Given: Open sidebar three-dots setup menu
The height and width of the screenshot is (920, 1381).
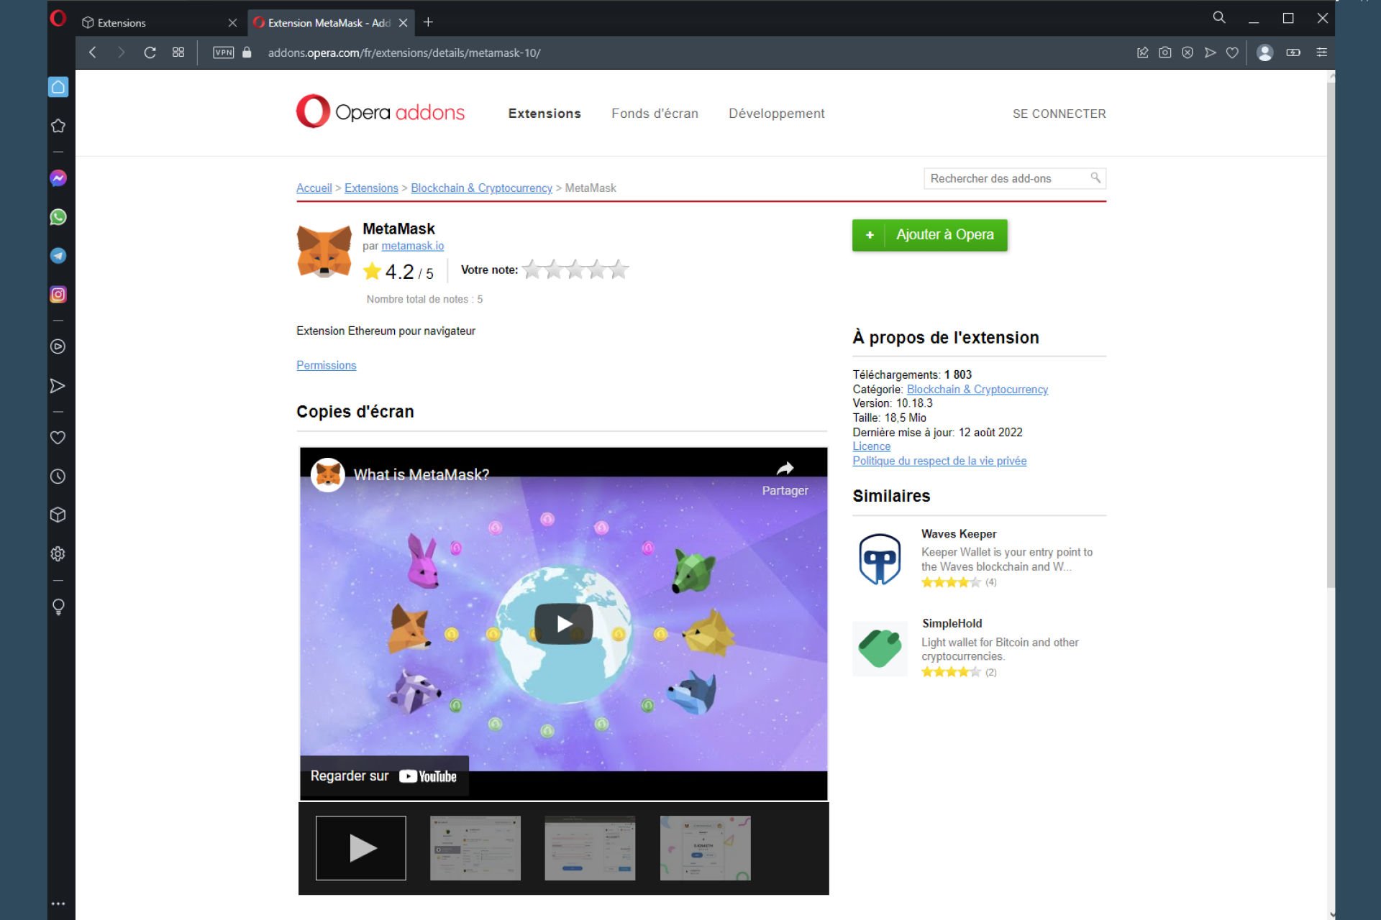Looking at the screenshot, I should pos(58,903).
